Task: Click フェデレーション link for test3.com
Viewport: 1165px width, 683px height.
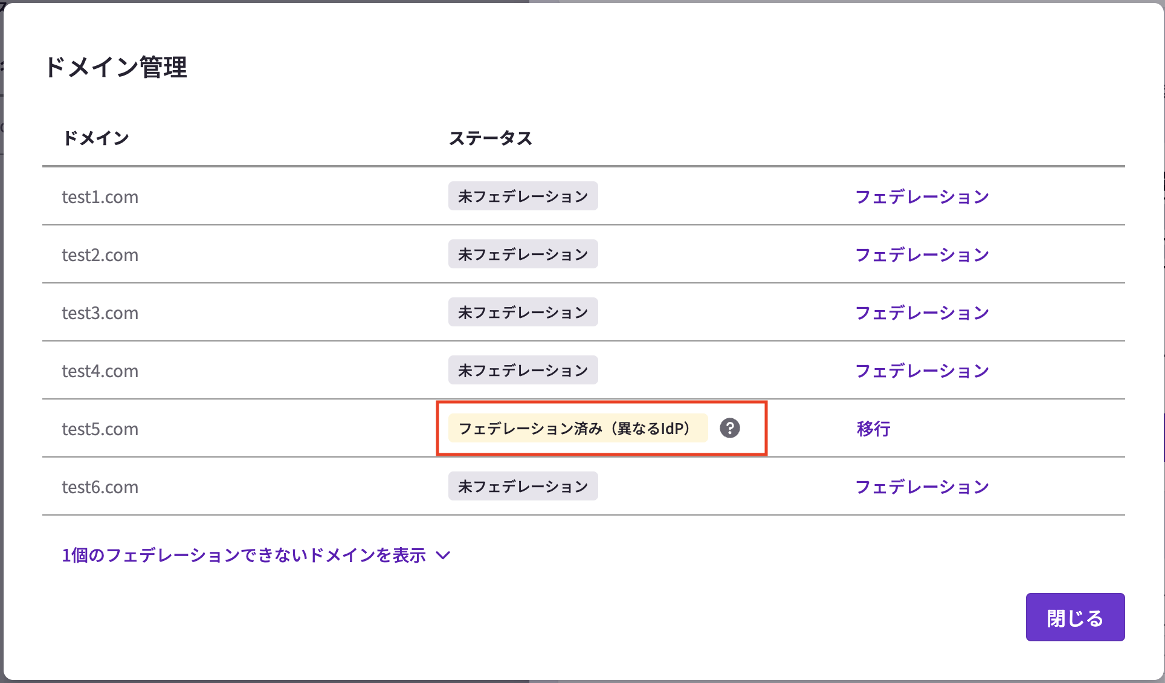Action: 922,312
